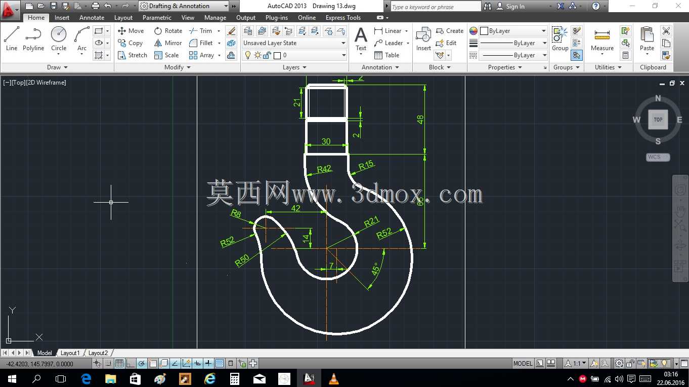Click the Erase tool icon

pos(232,31)
